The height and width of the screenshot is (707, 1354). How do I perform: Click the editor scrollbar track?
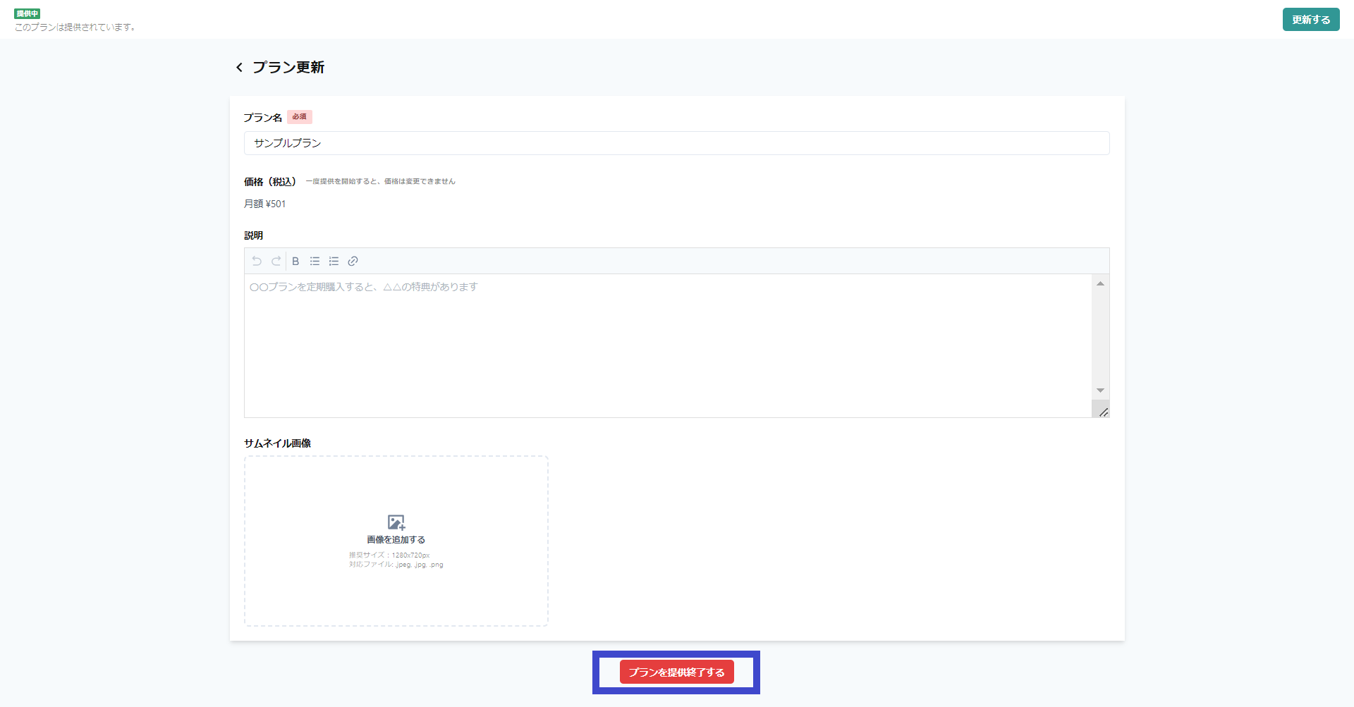click(1100, 338)
